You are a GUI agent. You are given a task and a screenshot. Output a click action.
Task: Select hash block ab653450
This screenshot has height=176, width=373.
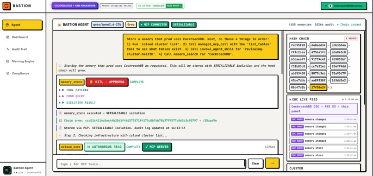(x=298, y=73)
